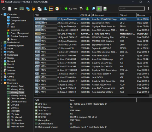The image size is (152, 132).
Task: Sort by Motherboard column header
Action: (x=105, y=15)
